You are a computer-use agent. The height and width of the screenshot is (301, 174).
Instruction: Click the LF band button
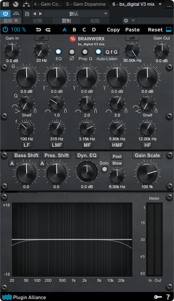point(27,145)
